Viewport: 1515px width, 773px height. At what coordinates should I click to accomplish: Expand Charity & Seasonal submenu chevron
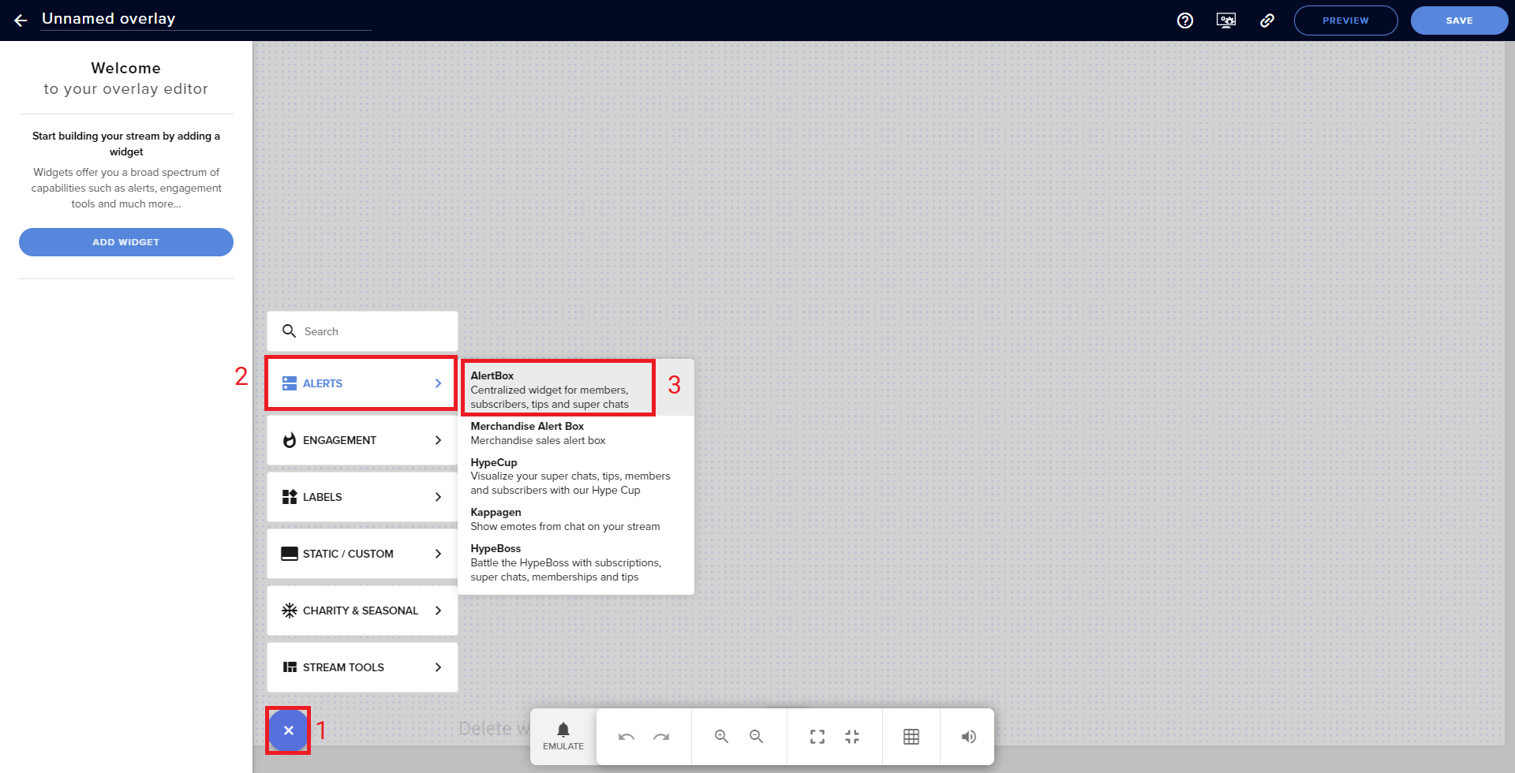438,611
